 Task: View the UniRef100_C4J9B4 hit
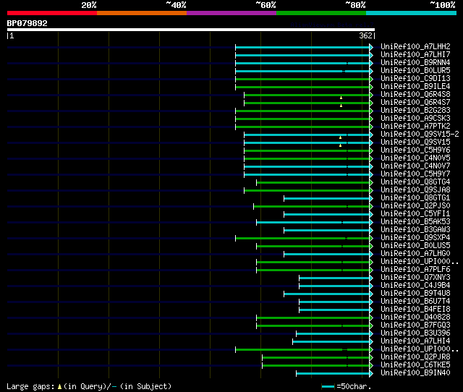coord(415,286)
